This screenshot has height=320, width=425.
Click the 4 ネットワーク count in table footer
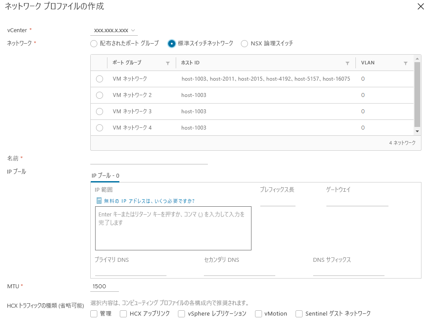click(402, 143)
